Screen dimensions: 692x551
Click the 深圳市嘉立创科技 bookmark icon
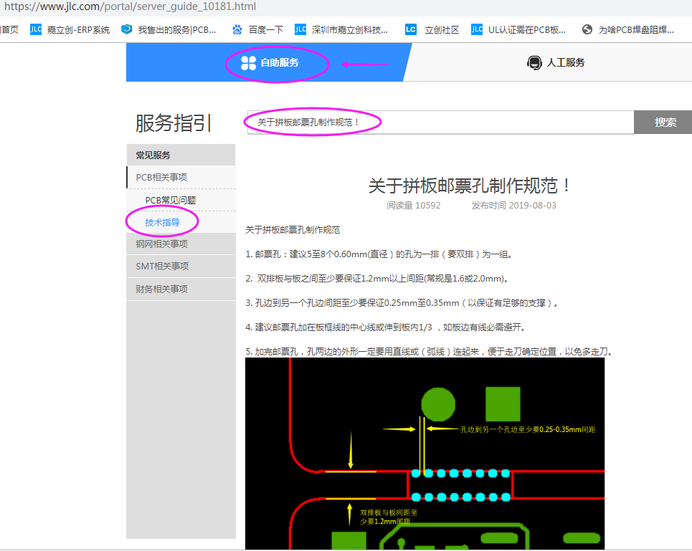(x=300, y=29)
